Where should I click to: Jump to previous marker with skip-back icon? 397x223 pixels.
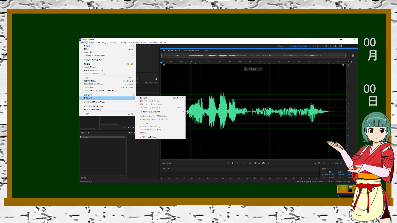pos(242,163)
